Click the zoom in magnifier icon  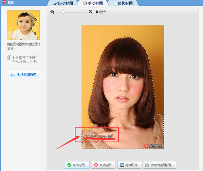coord(91,12)
